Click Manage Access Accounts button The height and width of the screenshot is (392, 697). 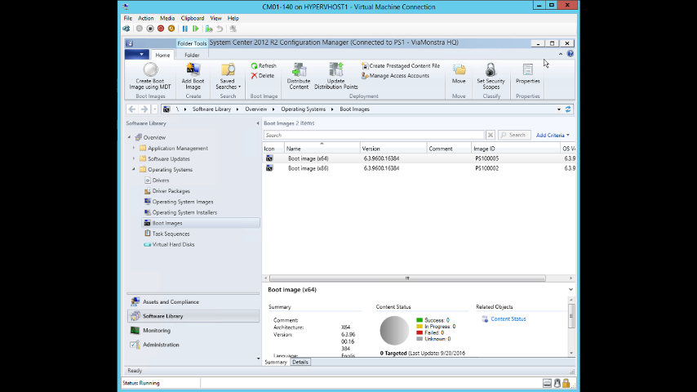click(x=398, y=76)
